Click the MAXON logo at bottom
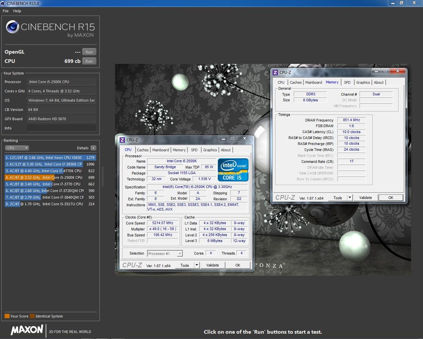Viewport: 423px width, 339px height. pyautogui.click(x=27, y=330)
